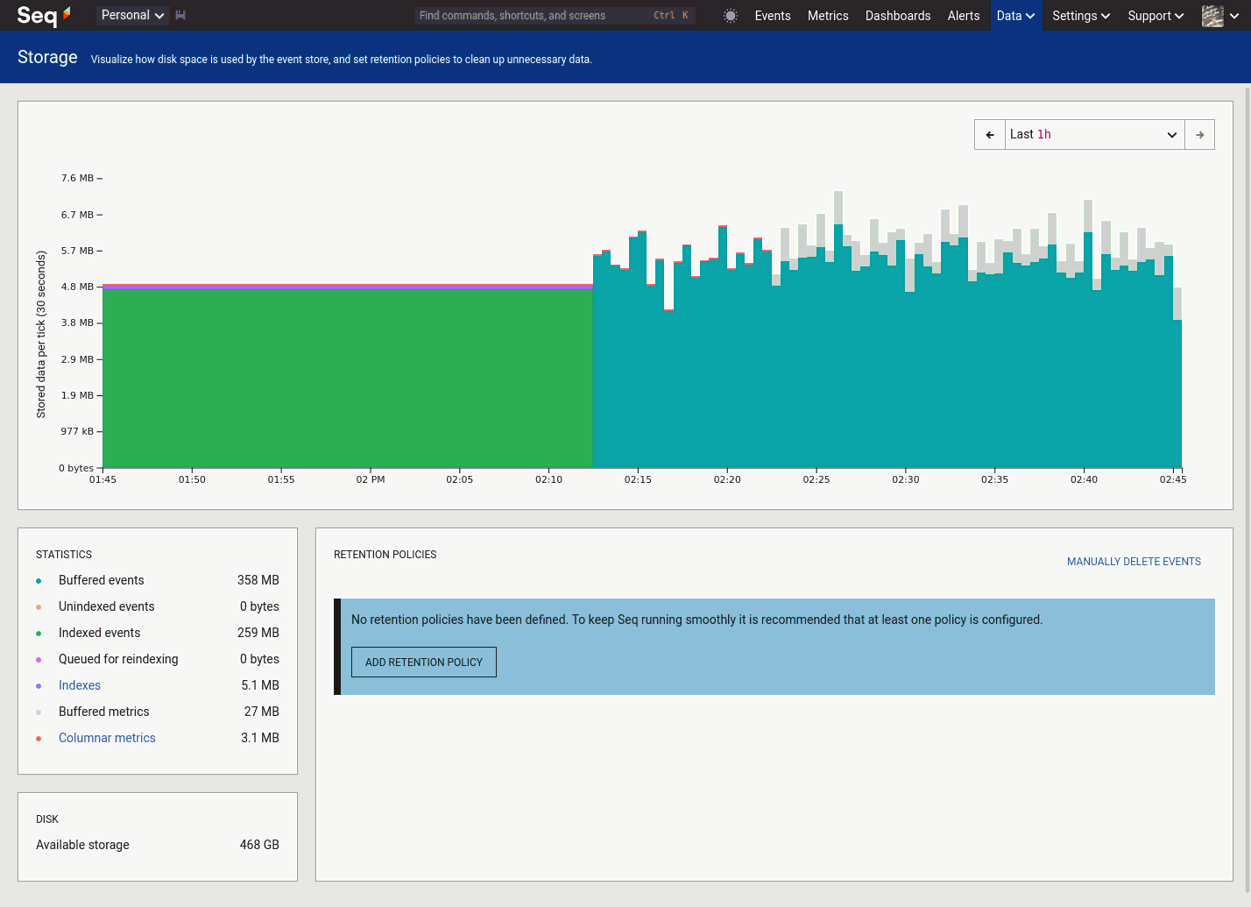Click the purple Indexes legend dot
This screenshot has width=1251, height=907.
(39, 686)
